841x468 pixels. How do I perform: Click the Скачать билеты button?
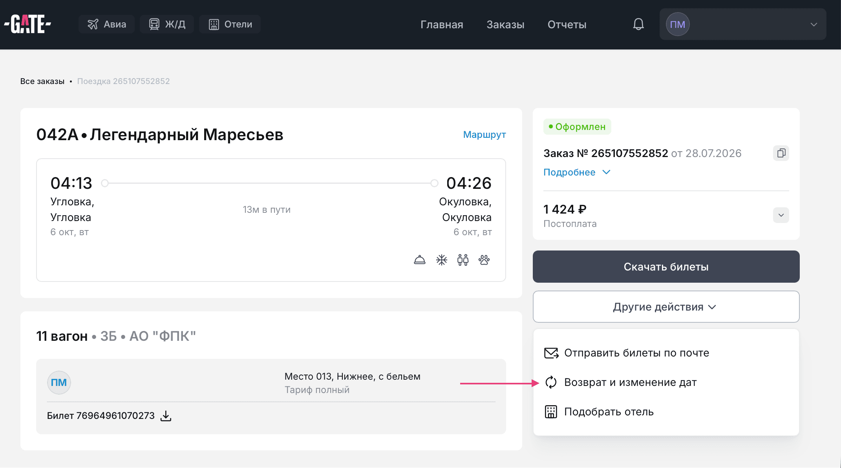click(x=666, y=267)
